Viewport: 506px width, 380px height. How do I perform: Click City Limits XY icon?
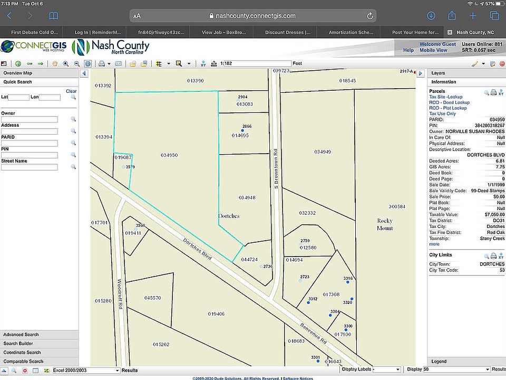[x=501, y=256]
